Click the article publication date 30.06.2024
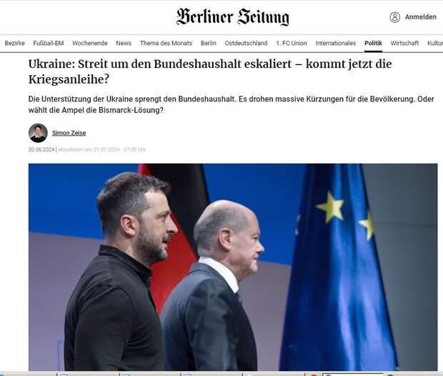443x376 pixels. click(x=41, y=149)
